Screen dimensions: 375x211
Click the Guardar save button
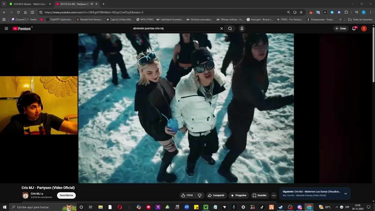coord(260,195)
